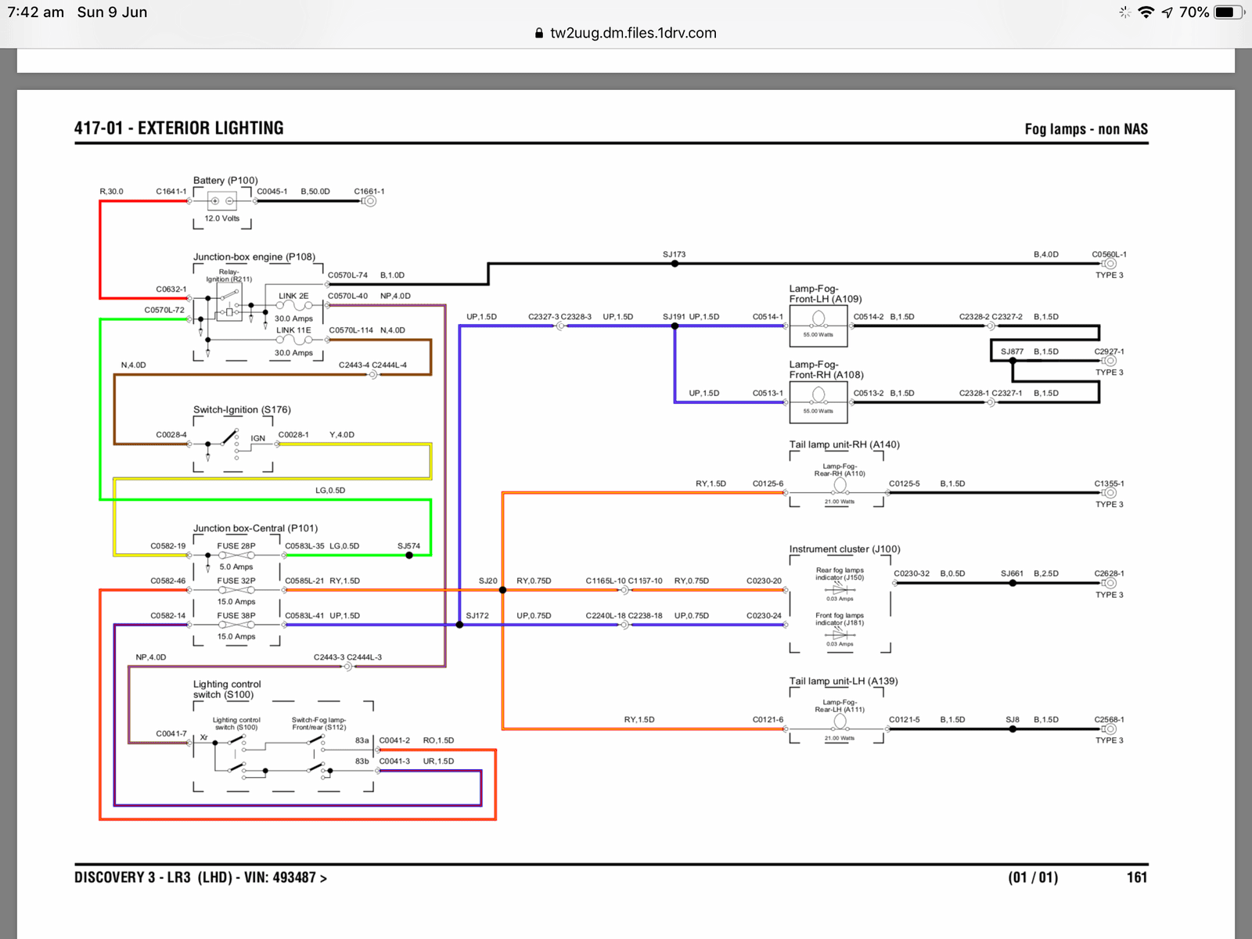Image resolution: width=1252 pixels, height=939 pixels.
Task: Tap the LINK 11E fusible link symbol
Action: pyautogui.click(x=294, y=340)
